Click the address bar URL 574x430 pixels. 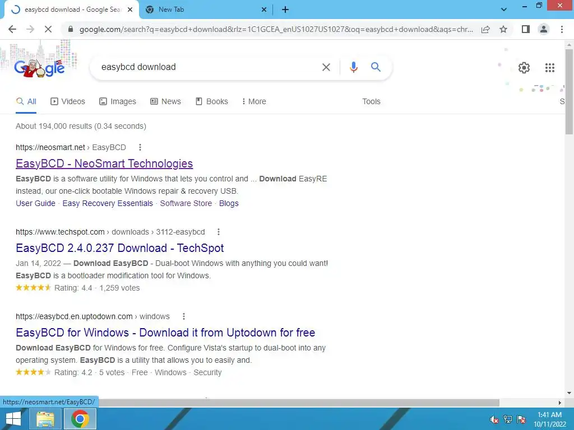[x=276, y=29]
